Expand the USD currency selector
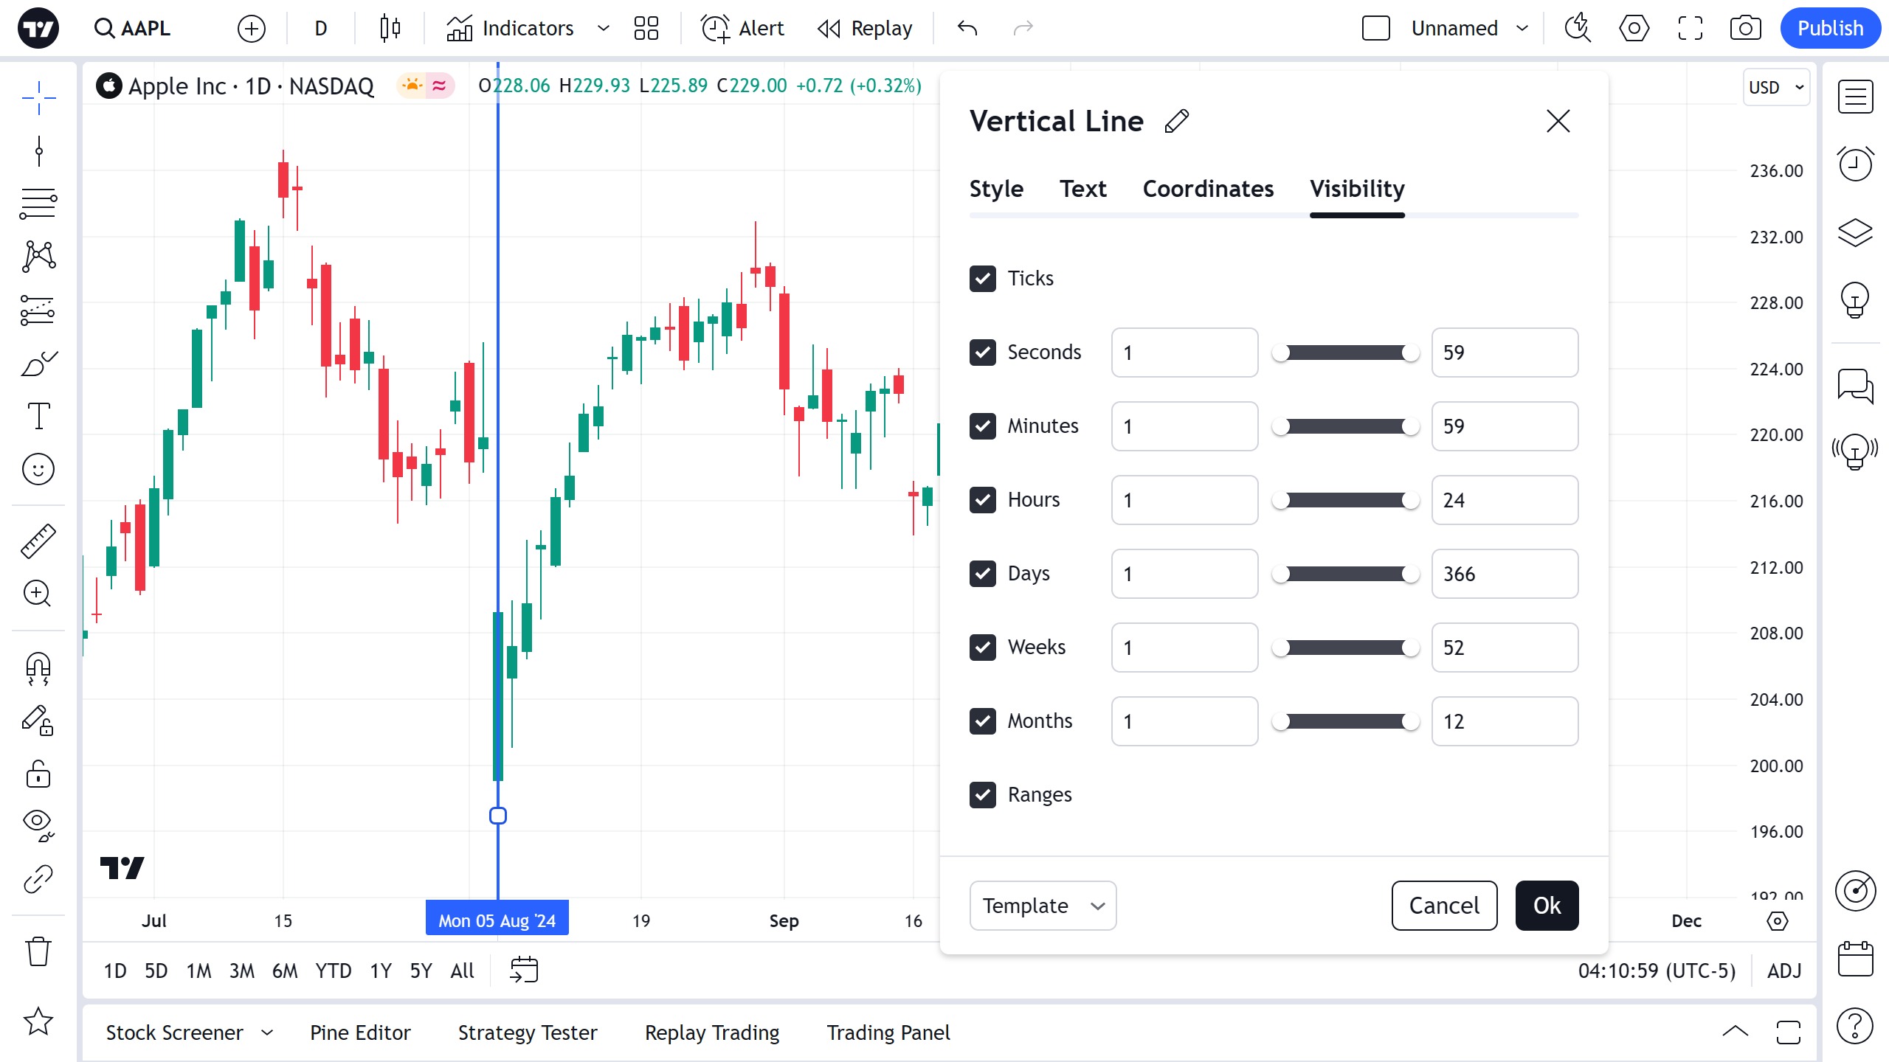 tap(1776, 87)
